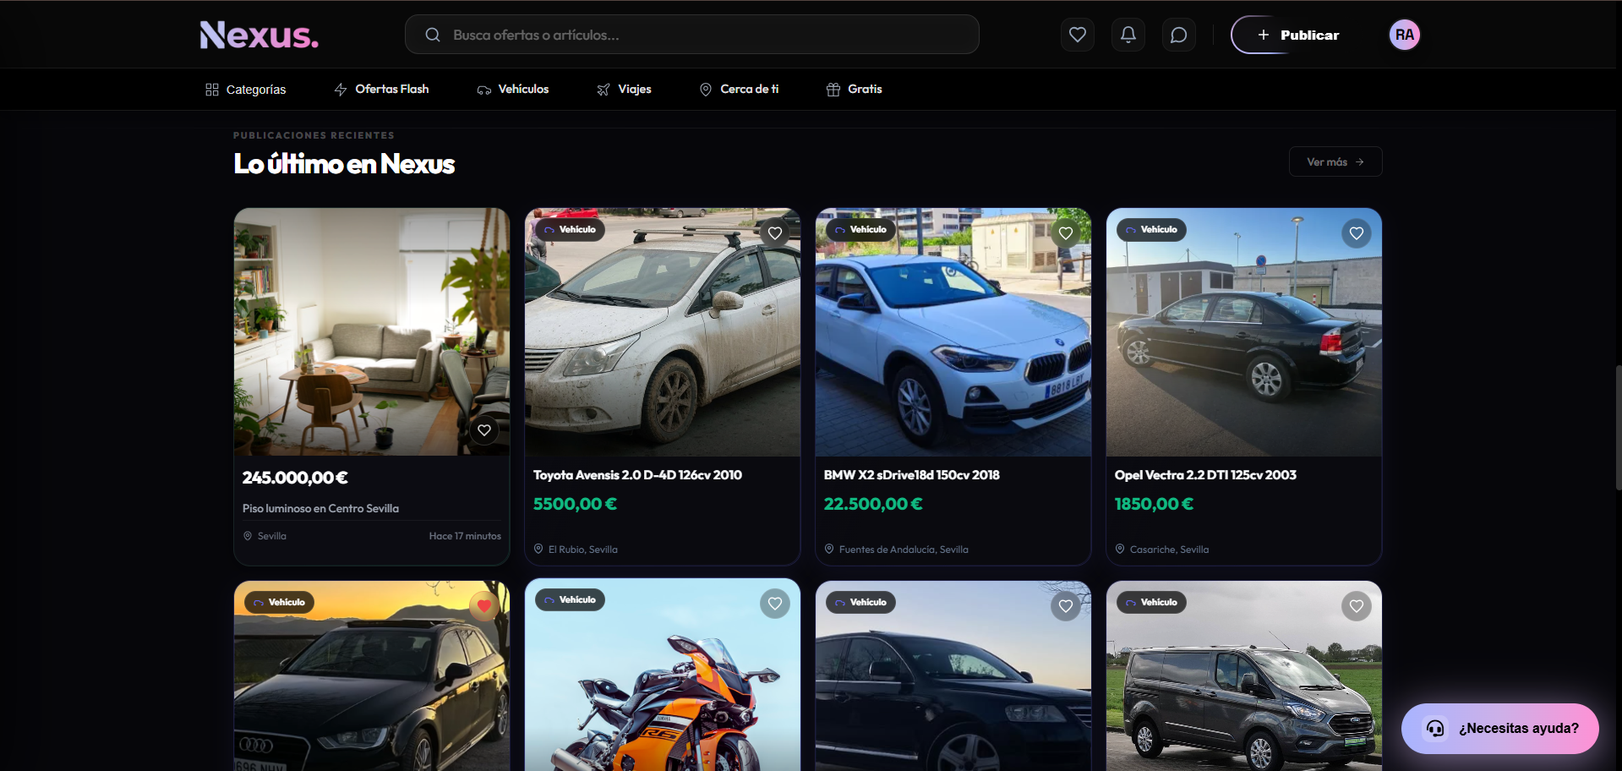
Task: Click the 5500,00 € price
Action: click(x=575, y=504)
